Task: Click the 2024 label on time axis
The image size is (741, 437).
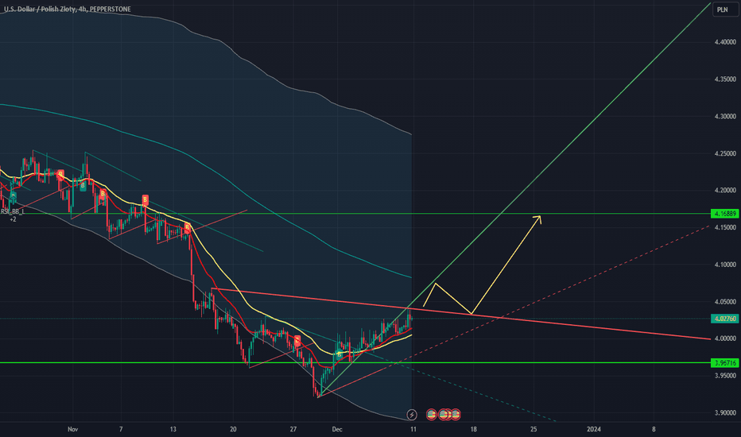Action: pyautogui.click(x=594, y=429)
